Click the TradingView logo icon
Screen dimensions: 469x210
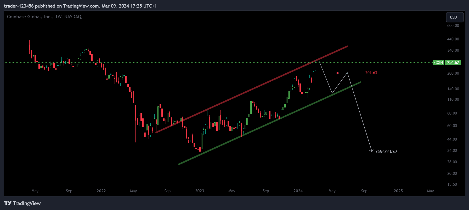(x=8, y=203)
